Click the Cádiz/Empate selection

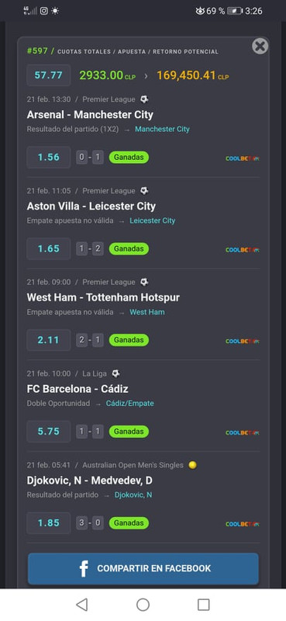(129, 404)
